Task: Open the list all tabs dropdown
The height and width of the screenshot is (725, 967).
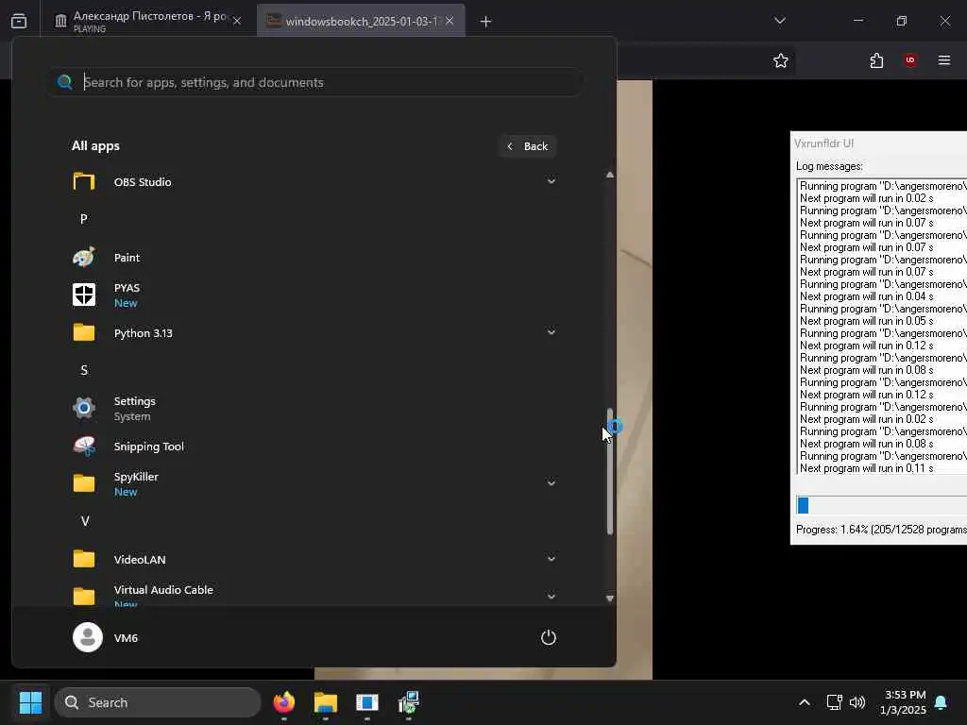Action: pos(780,21)
